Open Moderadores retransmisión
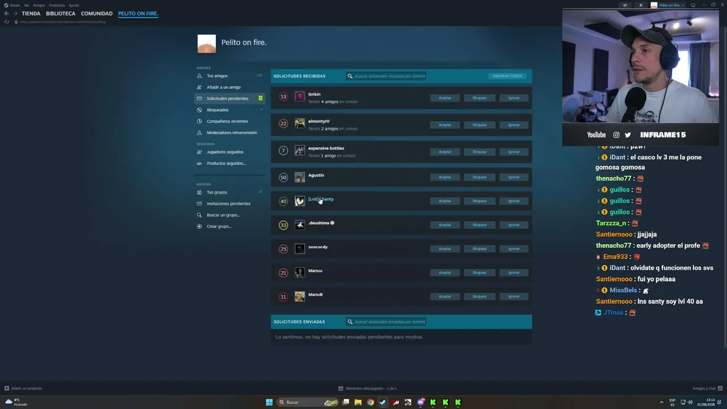Image resolution: width=727 pixels, height=409 pixels. point(229,133)
